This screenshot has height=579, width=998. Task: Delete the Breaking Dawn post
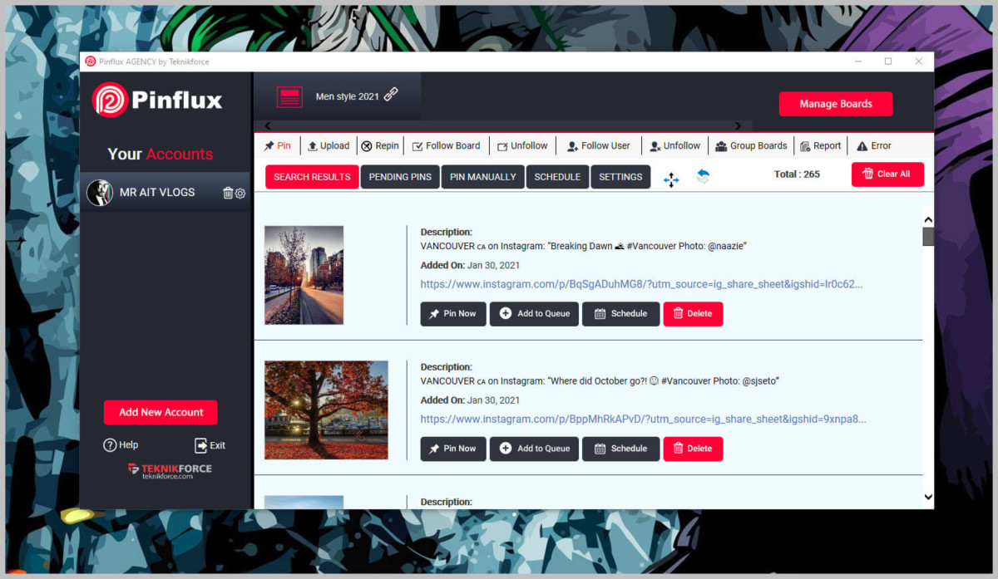point(693,314)
